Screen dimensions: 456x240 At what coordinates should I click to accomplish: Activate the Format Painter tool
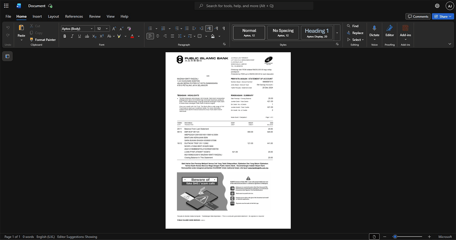42,40
